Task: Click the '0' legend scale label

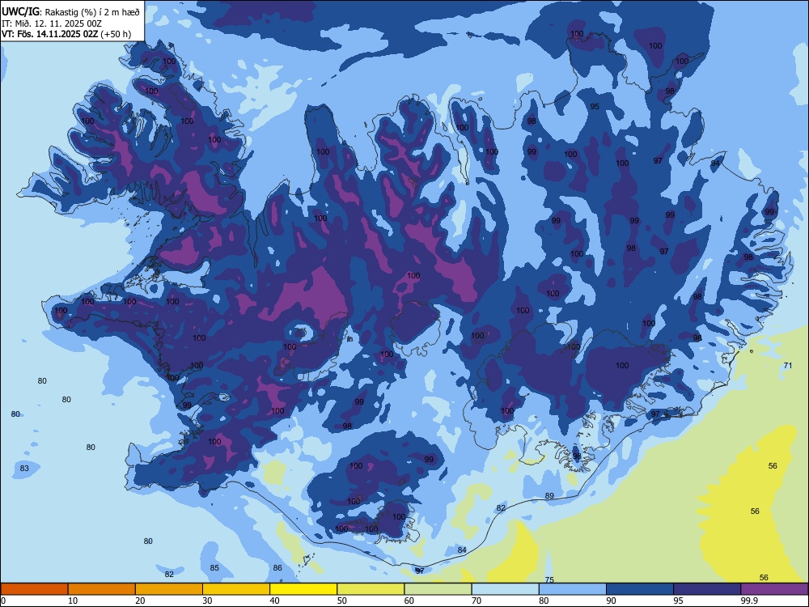Action: point(3,601)
